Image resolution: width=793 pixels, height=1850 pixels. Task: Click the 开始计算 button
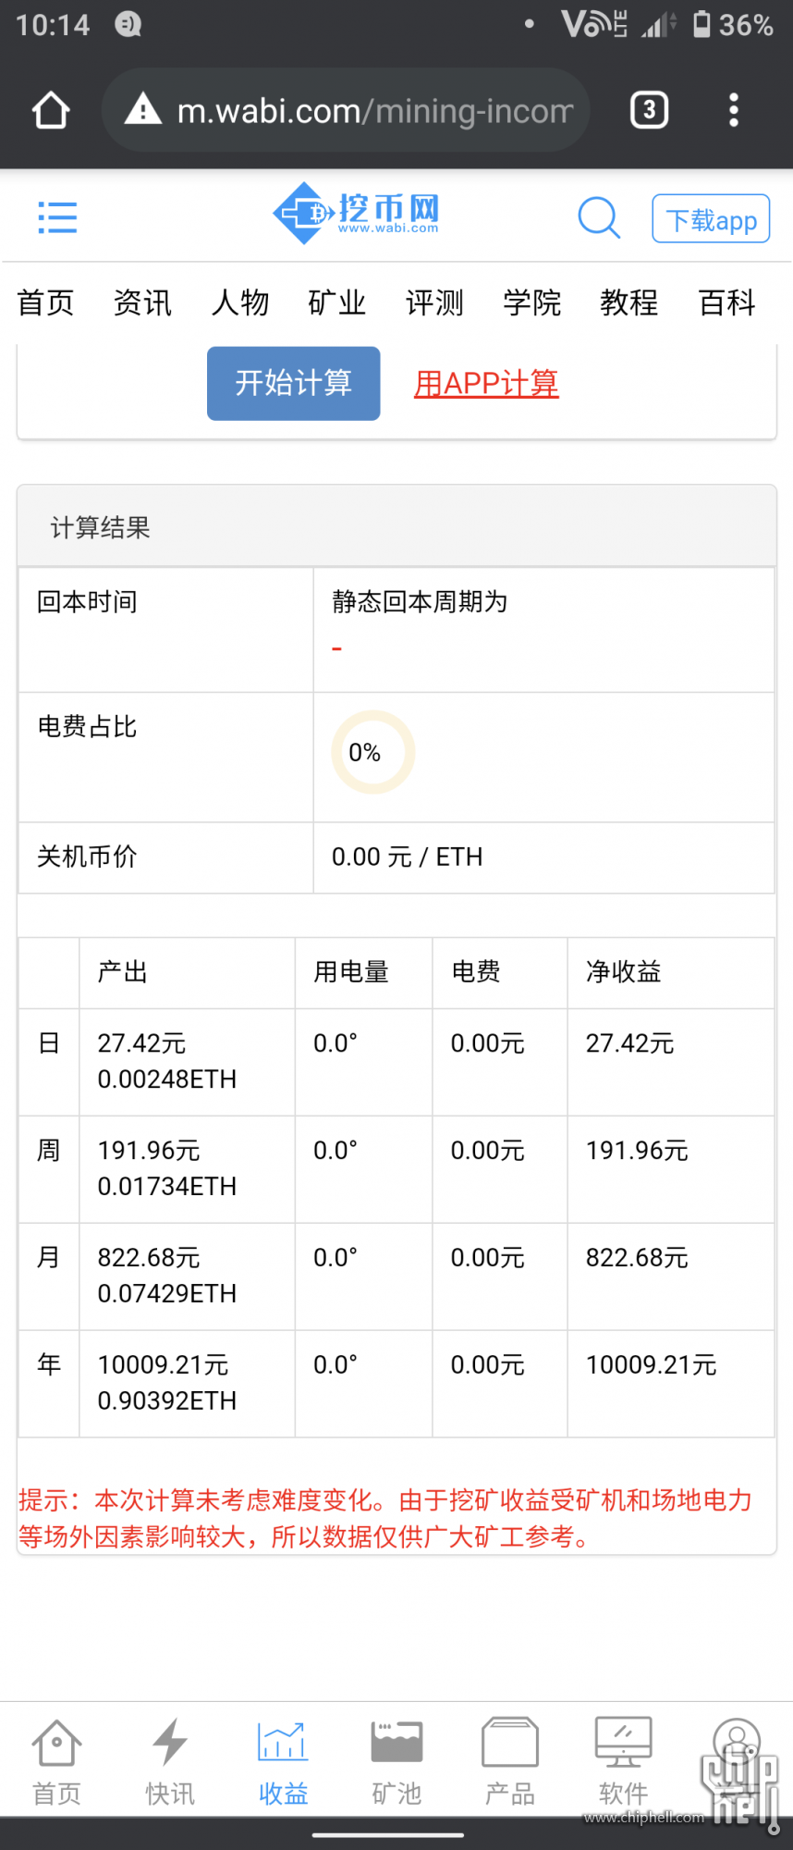click(294, 383)
